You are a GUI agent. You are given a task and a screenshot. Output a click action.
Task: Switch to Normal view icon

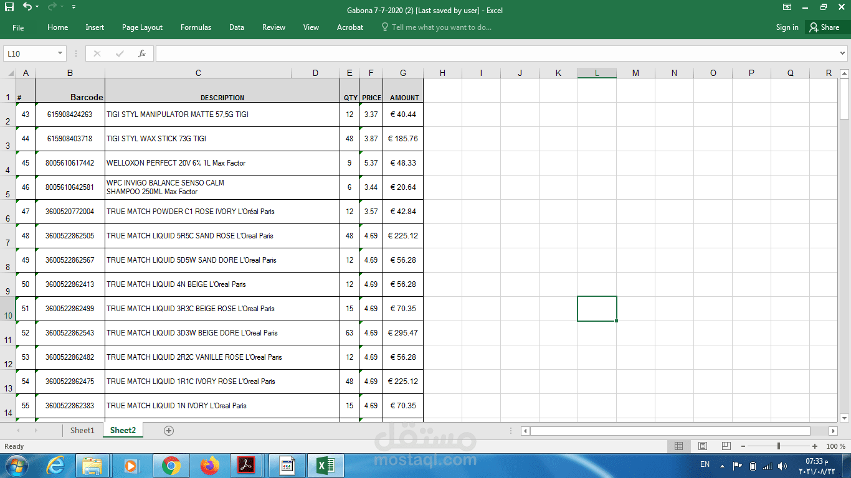coord(678,446)
